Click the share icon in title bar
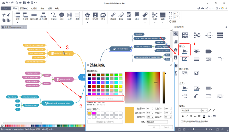The image size is (229, 132). [206, 8]
